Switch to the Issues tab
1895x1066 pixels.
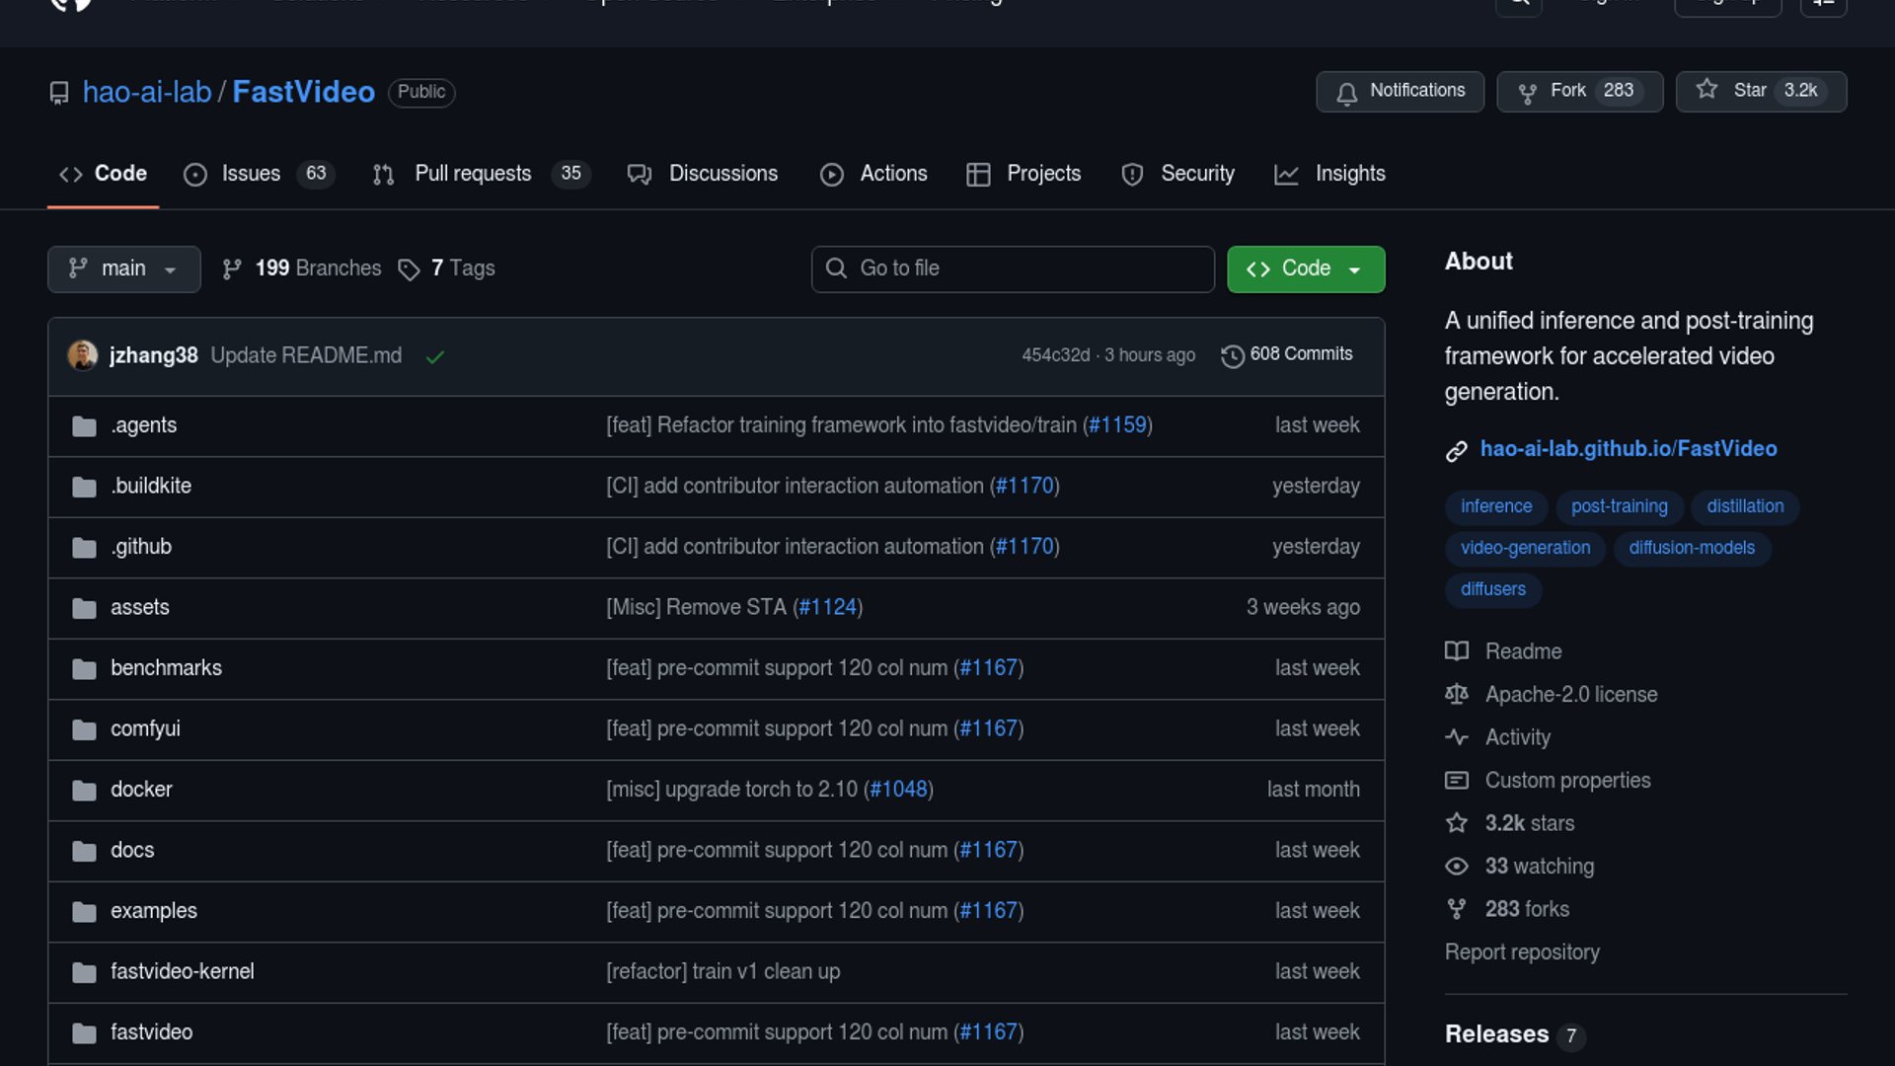click(250, 174)
